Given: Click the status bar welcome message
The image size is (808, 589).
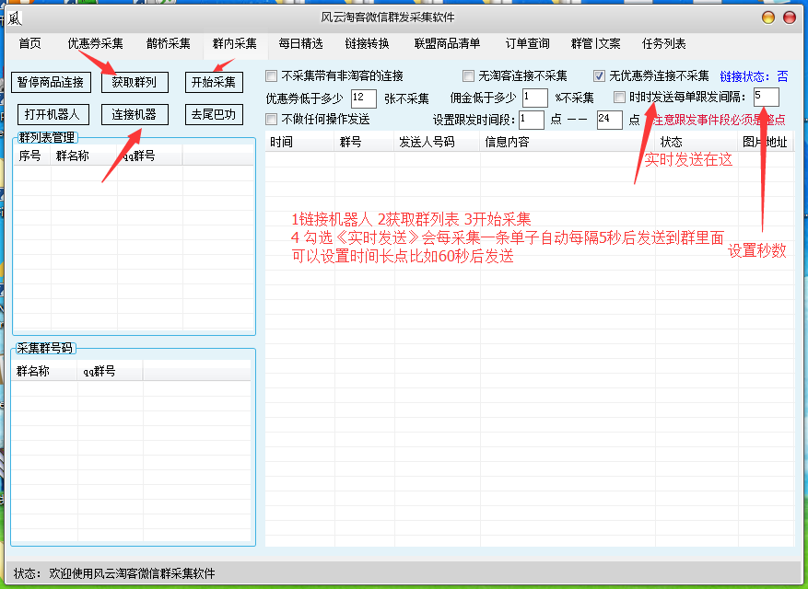Looking at the screenshot, I should coord(132,573).
